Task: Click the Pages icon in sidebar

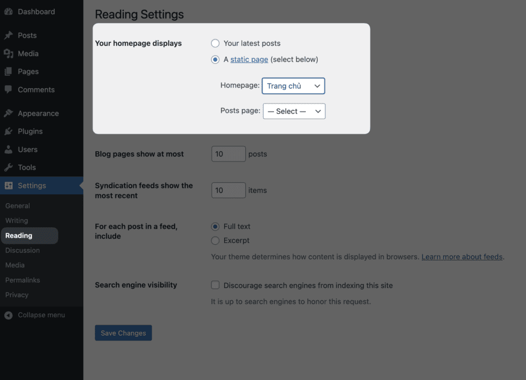Action: (8, 71)
